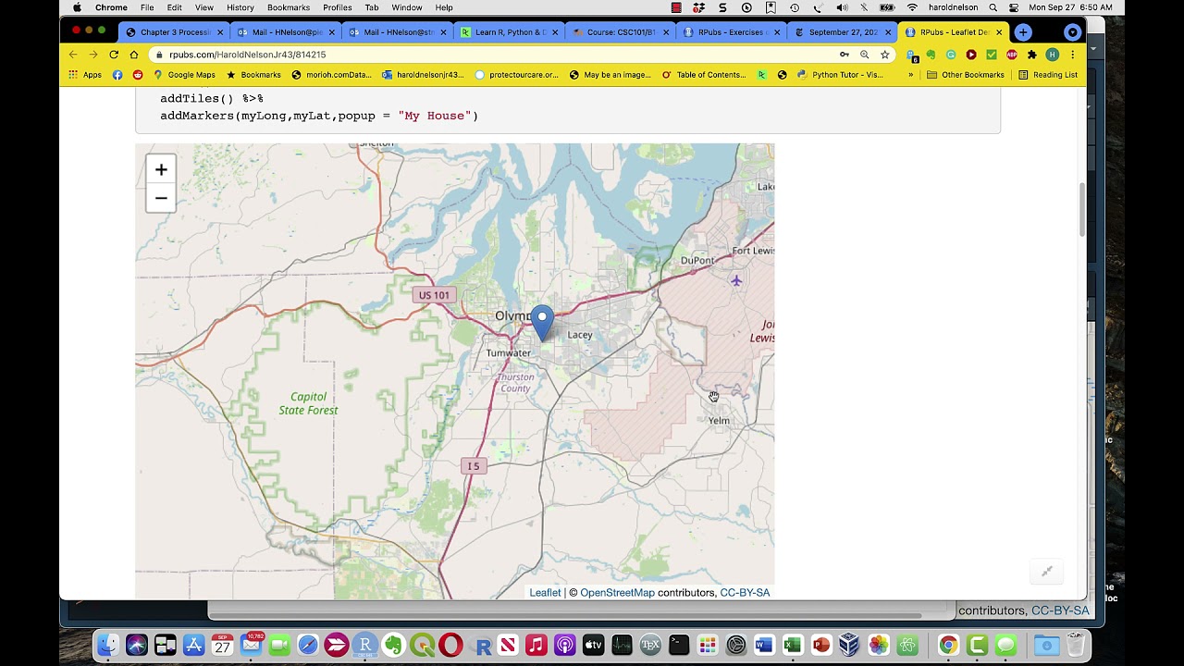The image size is (1184, 666).
Task: Open Microsoft Excel from the Dock
Action: (792, 645)
